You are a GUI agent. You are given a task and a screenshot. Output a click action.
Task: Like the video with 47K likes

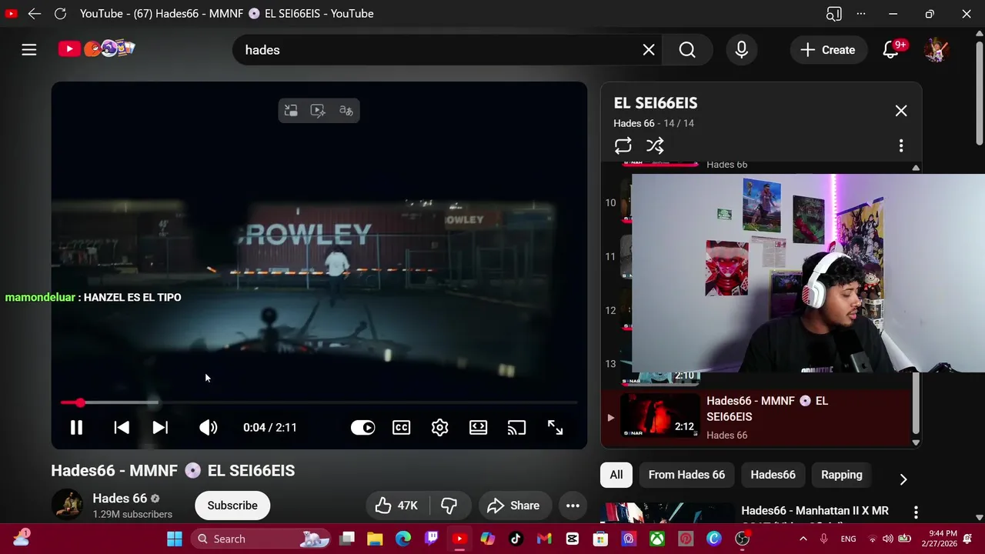pos(397,506)
